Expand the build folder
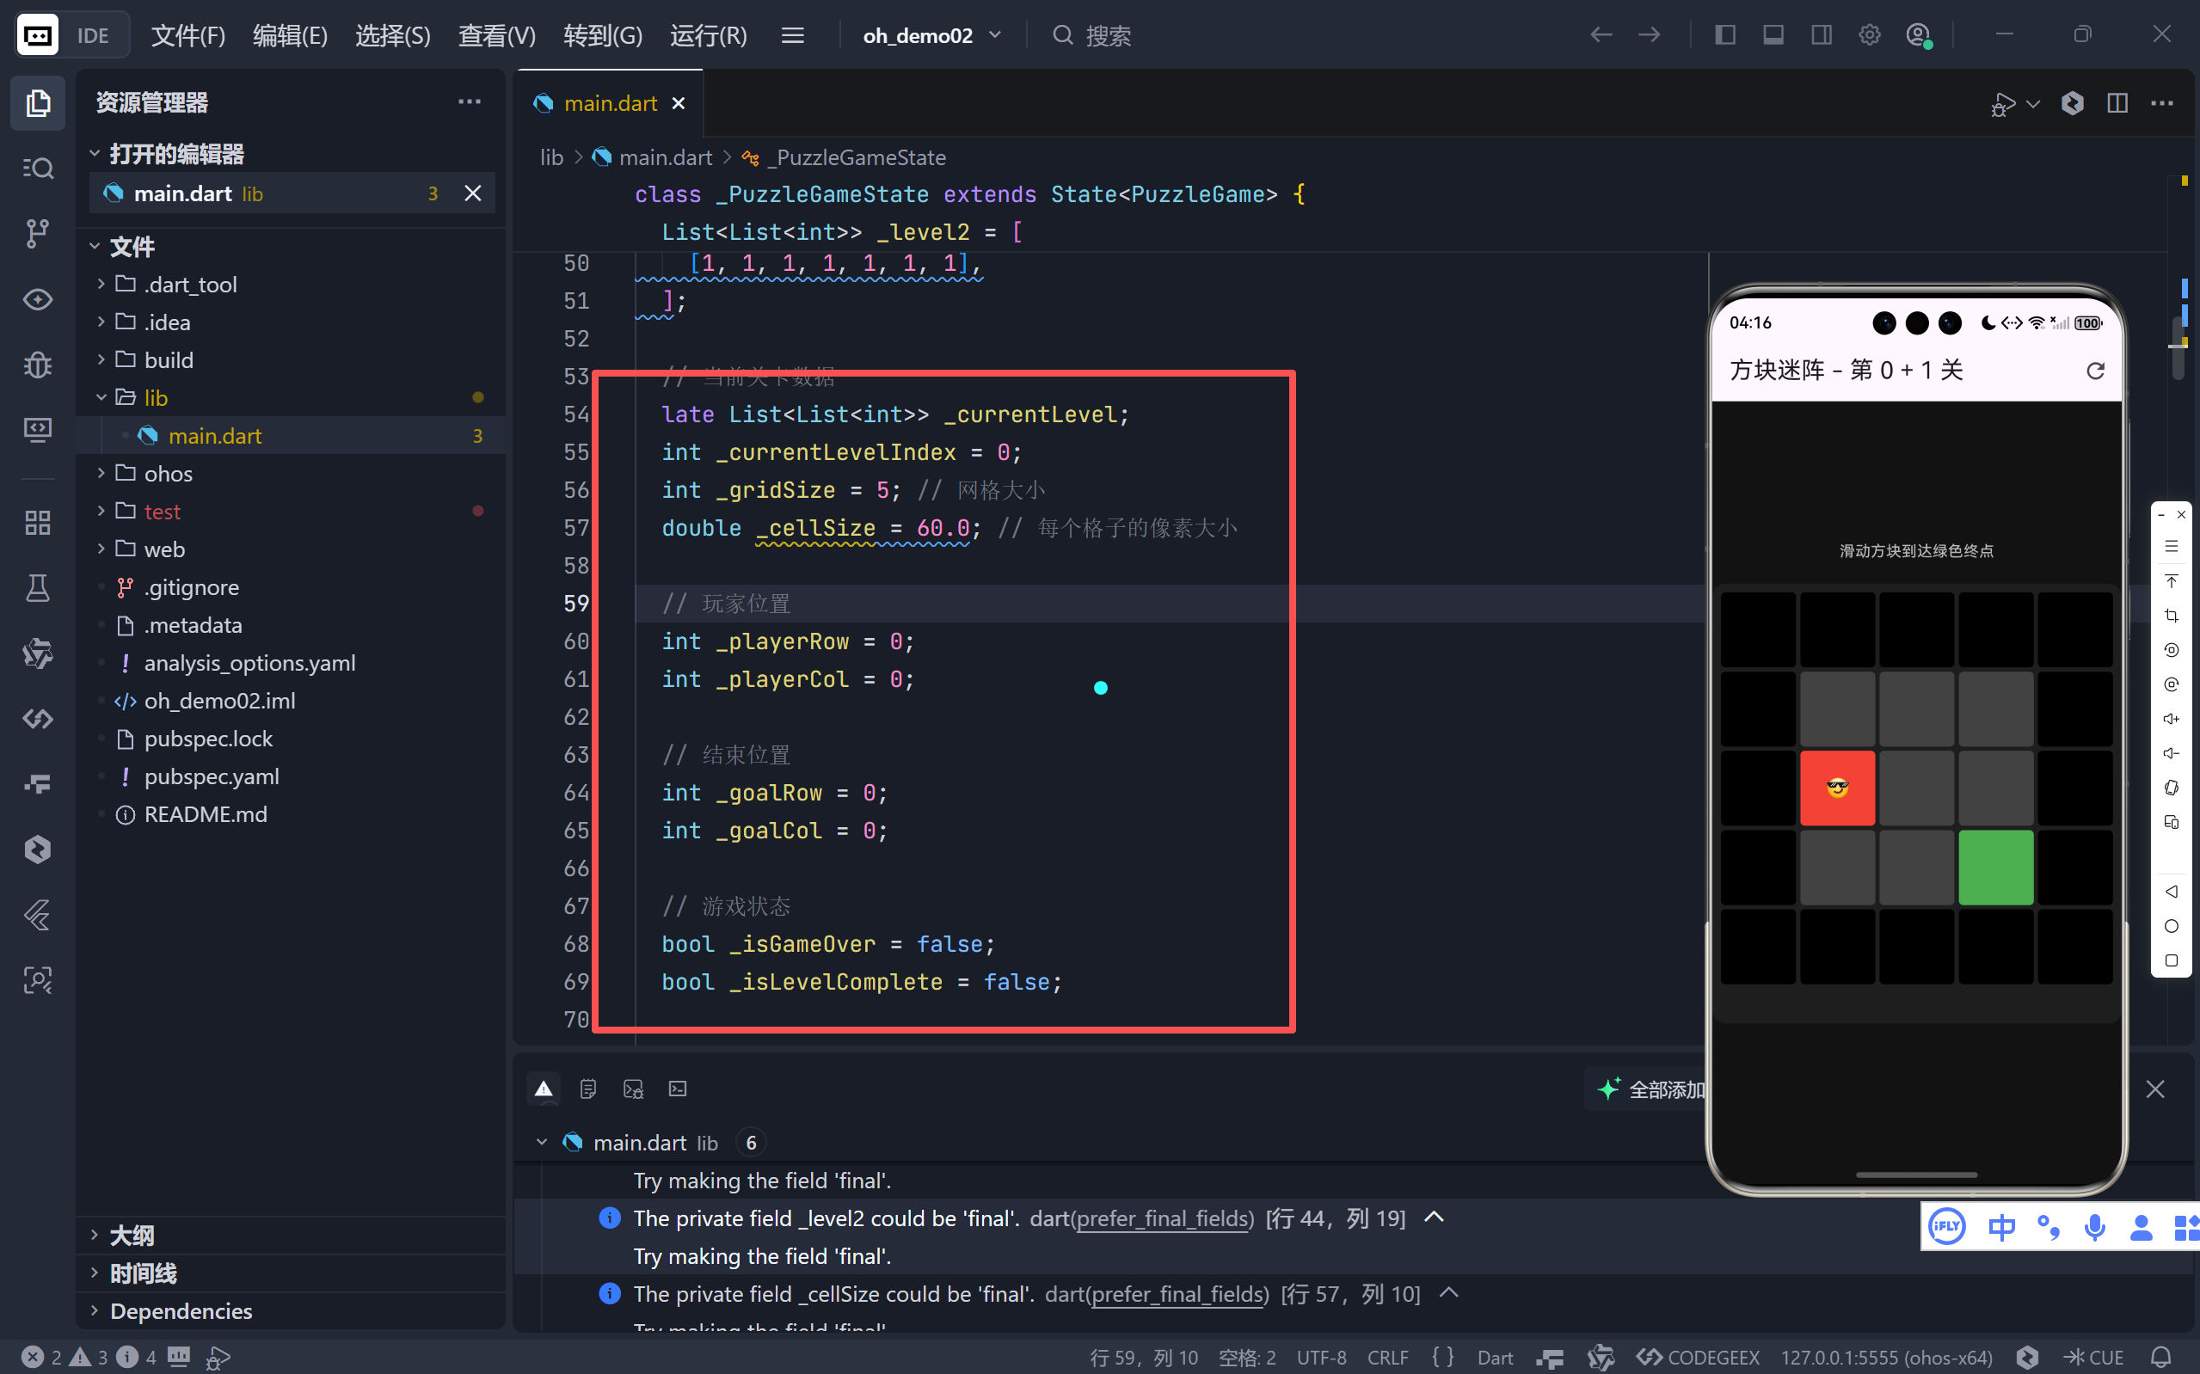The image size is (2200, 1374). pyautogui.click(x=169, y=360)
